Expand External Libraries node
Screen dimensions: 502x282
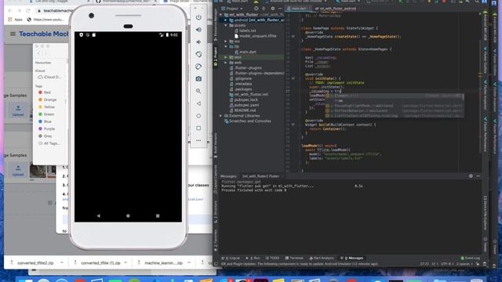coord(220,116)
